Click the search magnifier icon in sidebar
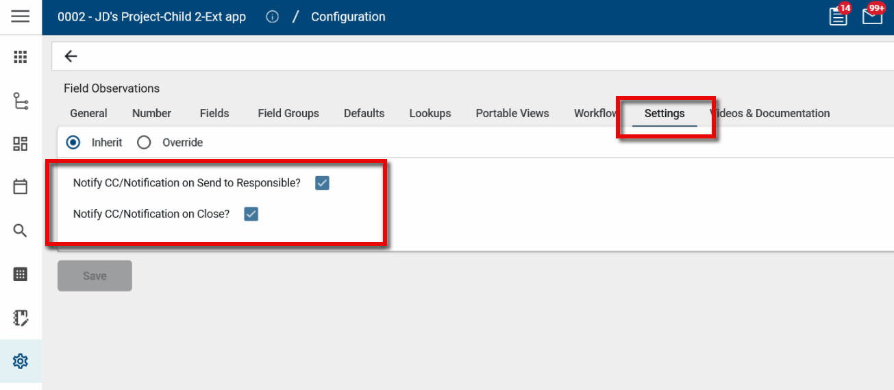Image resolution: width=894 pixels, height=390 pixels. (x=21, y=230)
